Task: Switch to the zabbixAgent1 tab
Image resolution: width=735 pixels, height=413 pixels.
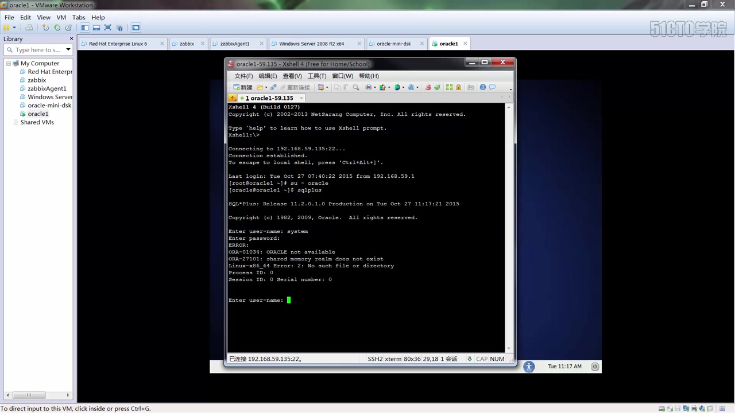Action: [x=235, y=44]
